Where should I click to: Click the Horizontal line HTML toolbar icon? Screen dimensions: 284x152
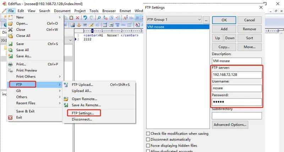(x=85, y=25)
